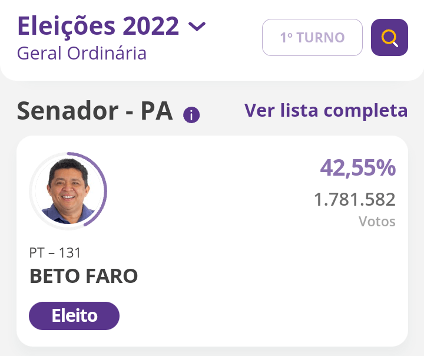Click the Eleito status badge
Screen dimensions: 424x356
point(74,316)
